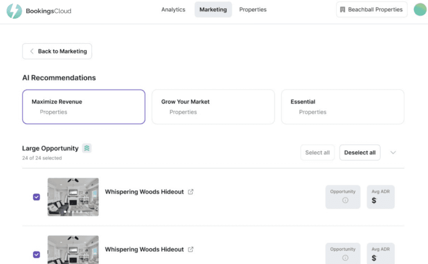Uncheck the second Whispering Woods Hideout checkbox
The width and height of the screenshot is (428, 264).
pos(36,254)
